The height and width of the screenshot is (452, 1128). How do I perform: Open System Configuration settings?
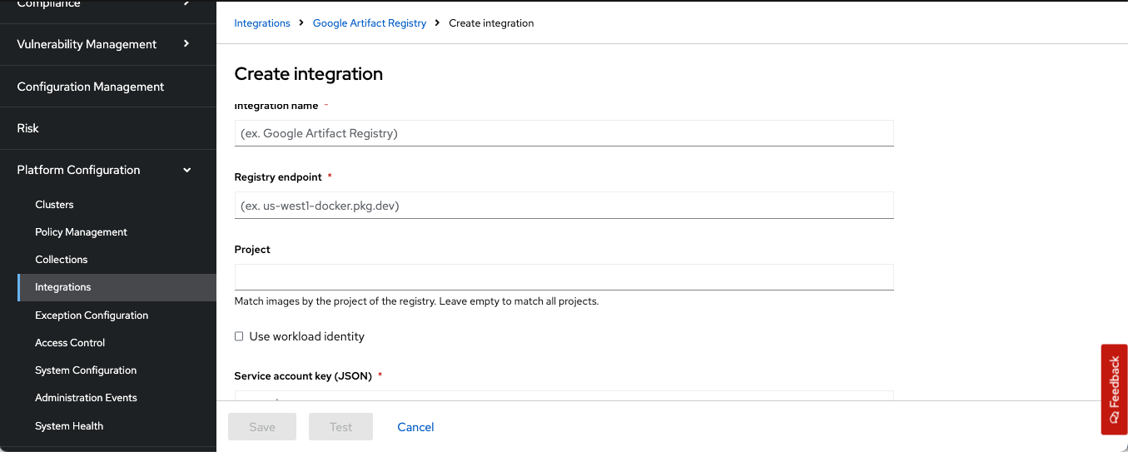point(86,370)
